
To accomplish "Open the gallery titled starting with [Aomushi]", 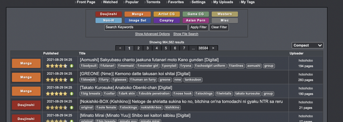I will (149, 60).
